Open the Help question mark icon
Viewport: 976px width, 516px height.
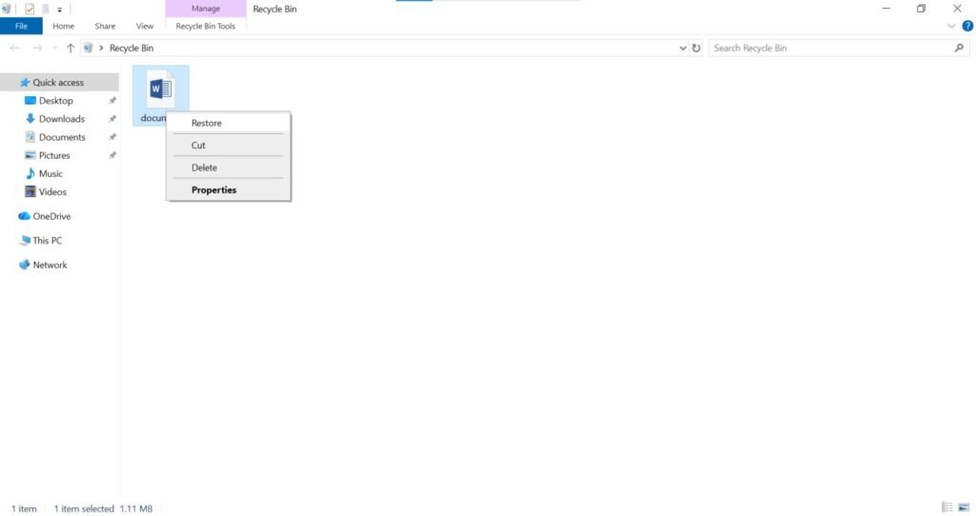[x=967, y=27]
